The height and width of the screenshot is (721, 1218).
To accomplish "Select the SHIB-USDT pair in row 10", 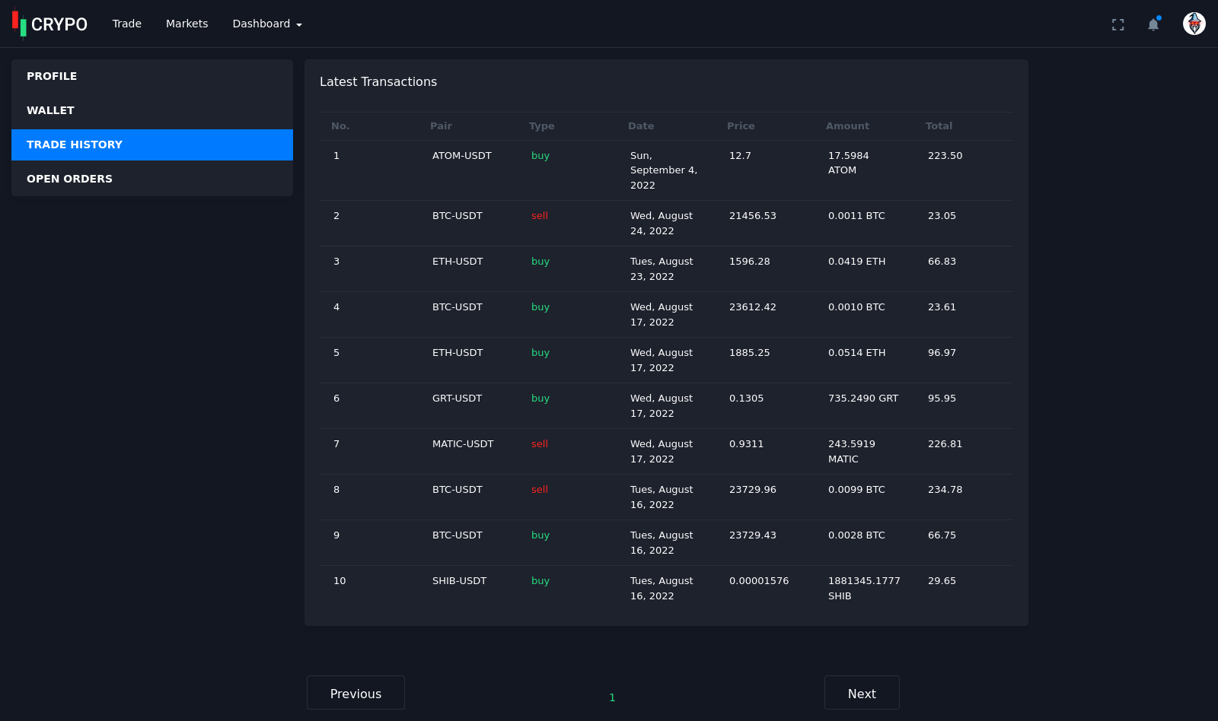I will click(x=459, y=581).
